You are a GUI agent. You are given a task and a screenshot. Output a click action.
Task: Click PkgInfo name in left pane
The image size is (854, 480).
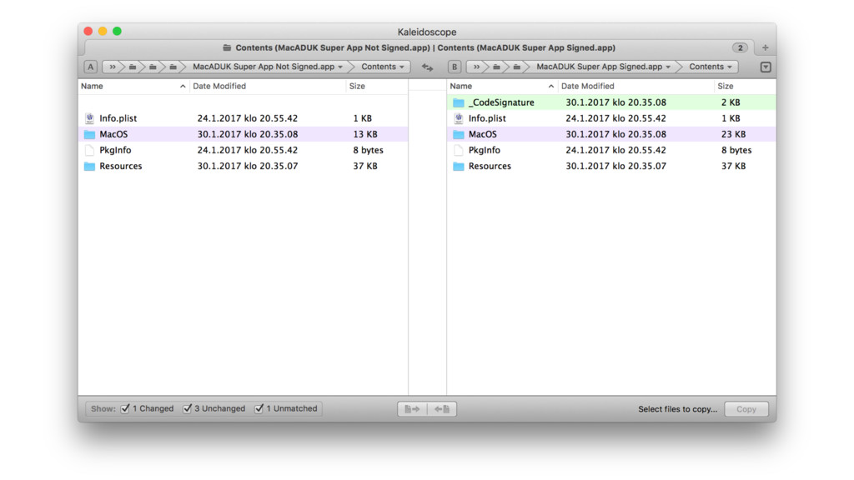(115, 150)
